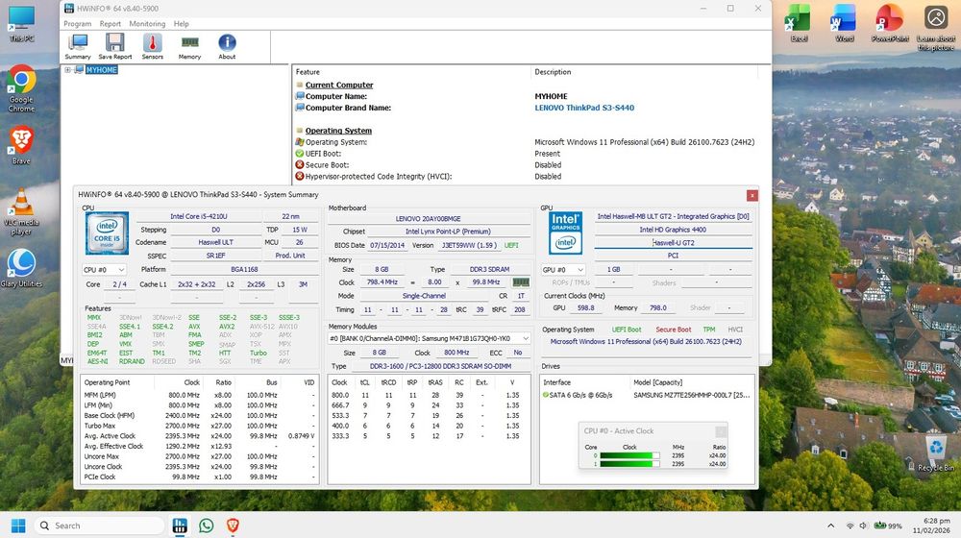Click the LENOVO 20AY008MGE motherboard field
The width and height of the screenshot is (961, 538).
428,219
